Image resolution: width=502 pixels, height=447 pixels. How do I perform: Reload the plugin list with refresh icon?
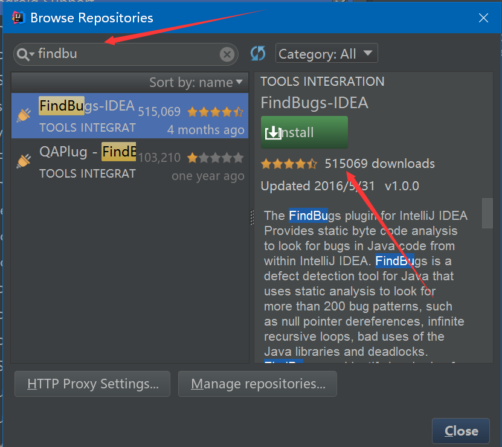pyautogui.click(x=258, y=53)
